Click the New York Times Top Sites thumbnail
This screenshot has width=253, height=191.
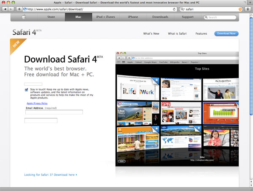221,89
